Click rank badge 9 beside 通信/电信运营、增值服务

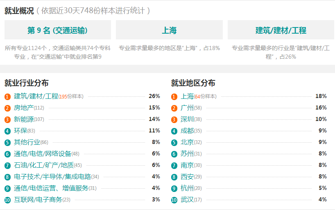(7, 189)
